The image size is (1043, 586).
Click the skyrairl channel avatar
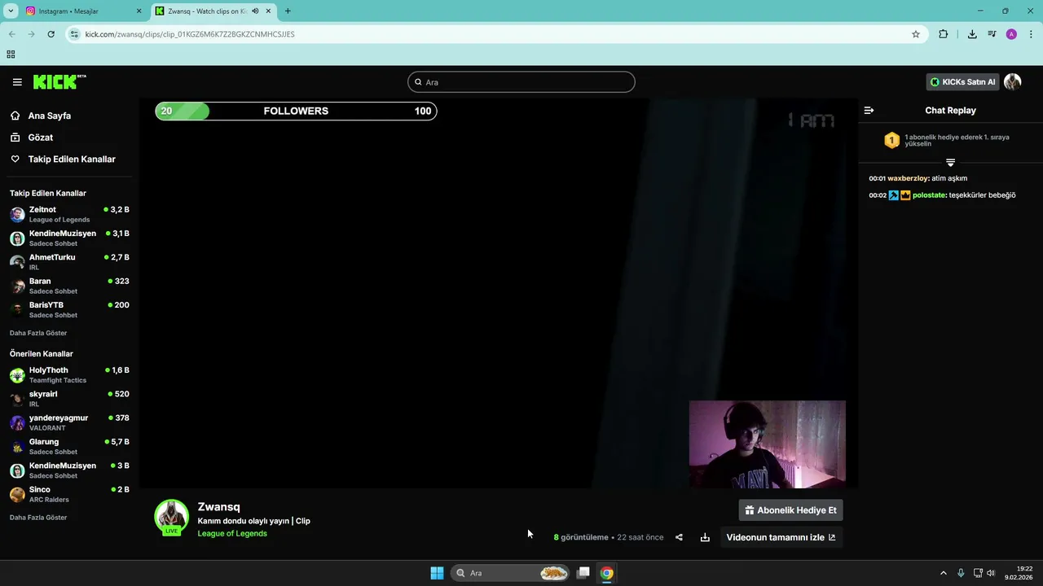(17, 399)
